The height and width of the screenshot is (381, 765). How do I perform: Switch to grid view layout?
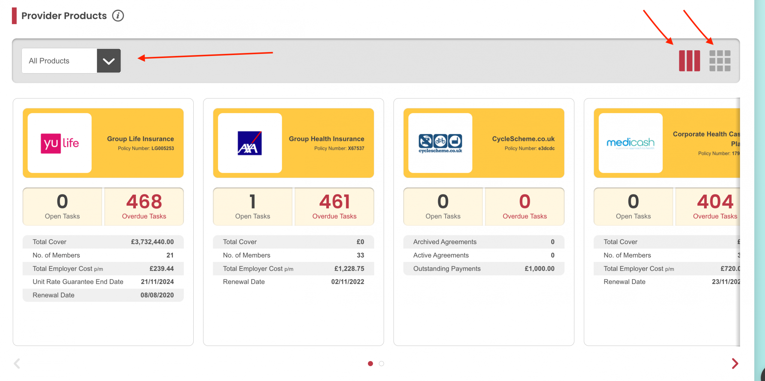[x=720, y=61]
